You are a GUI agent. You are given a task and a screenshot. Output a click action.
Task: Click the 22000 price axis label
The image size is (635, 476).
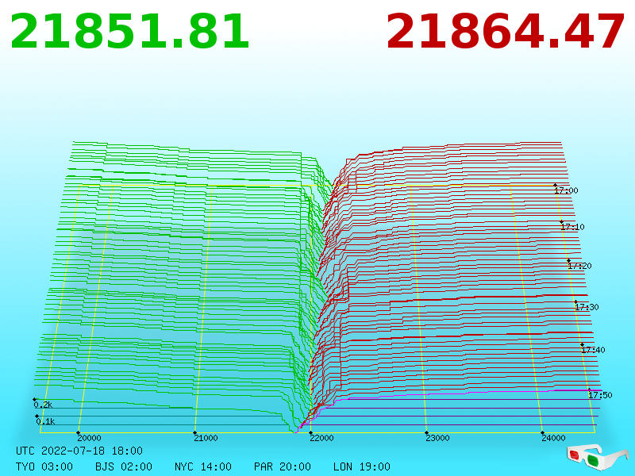[321, 438]
